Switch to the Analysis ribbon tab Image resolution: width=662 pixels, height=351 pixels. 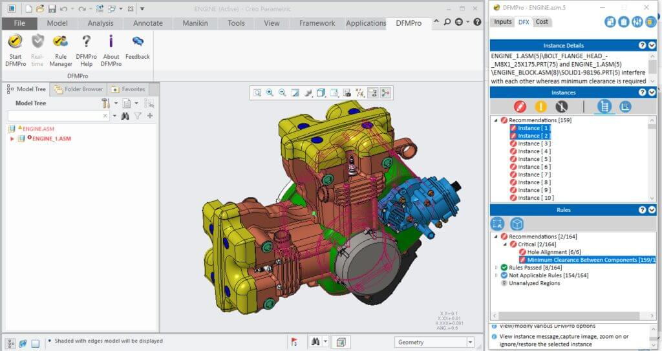tap(100, 23)
